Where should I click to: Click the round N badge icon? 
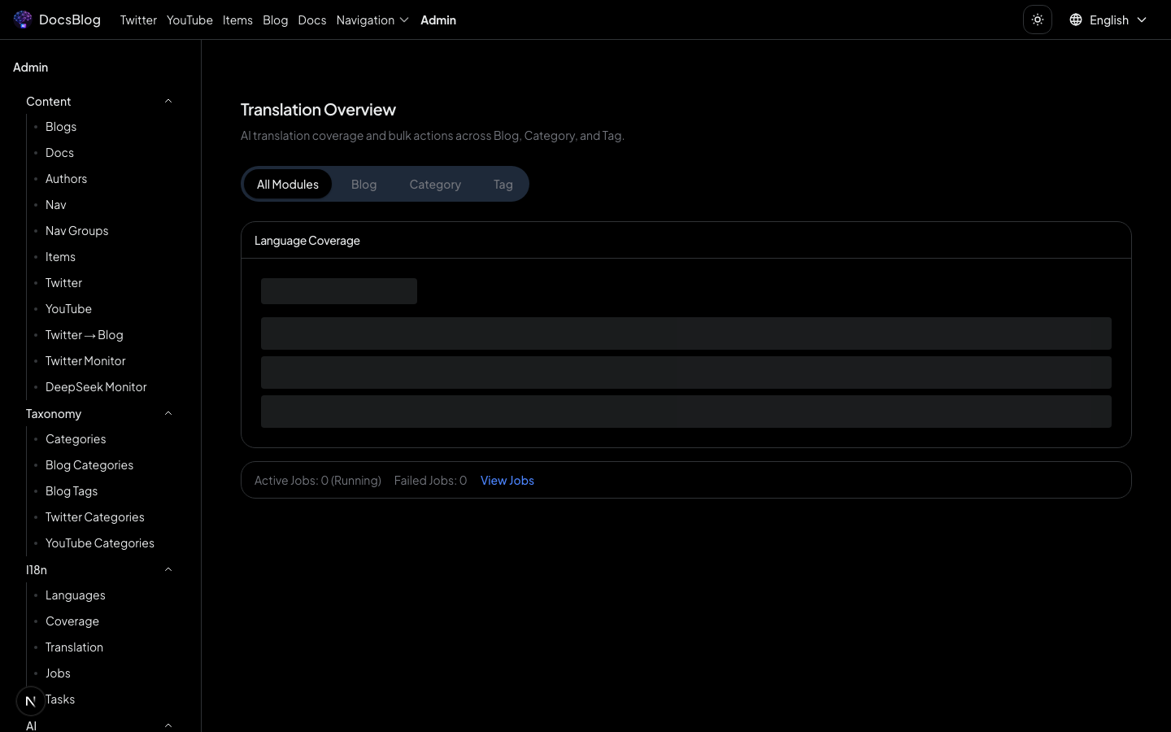31,700
